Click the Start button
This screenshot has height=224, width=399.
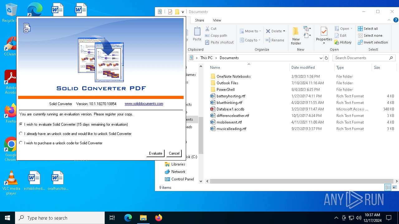point(7,218)
